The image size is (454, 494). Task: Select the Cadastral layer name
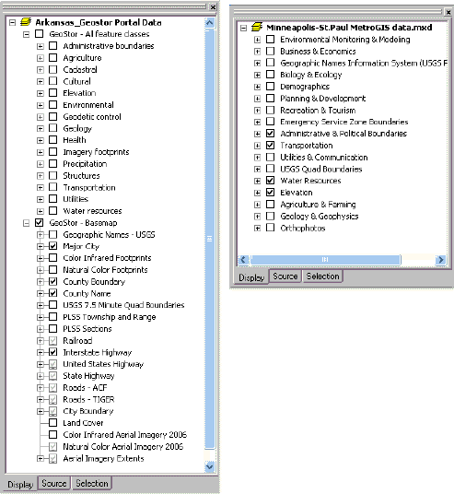[x=80, y=69]
